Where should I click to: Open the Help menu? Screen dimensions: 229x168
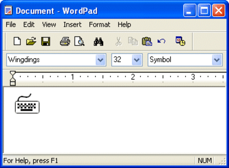point(124,25)
